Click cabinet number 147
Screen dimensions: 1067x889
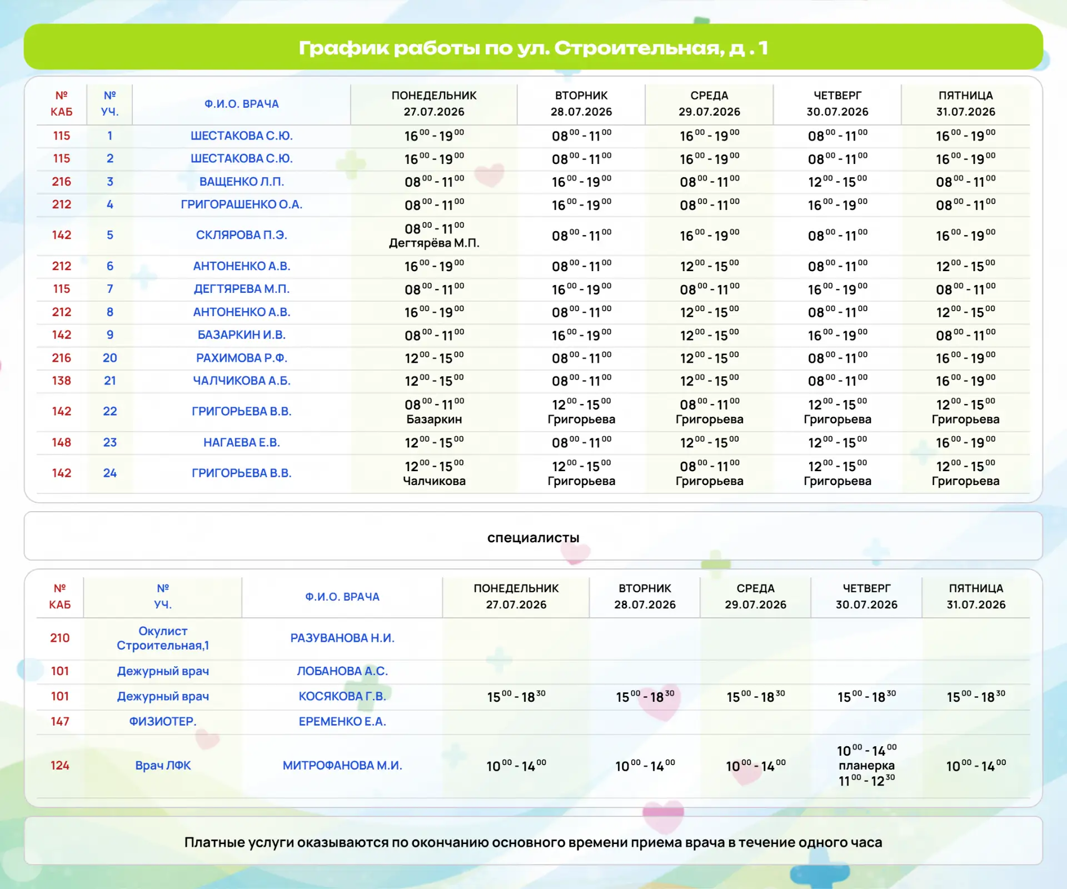(60, 721)
